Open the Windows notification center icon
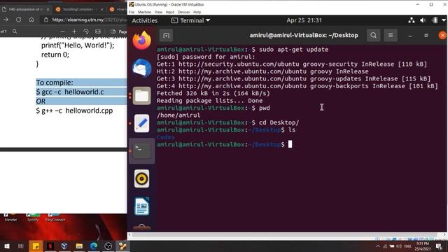 pos(439,246)
